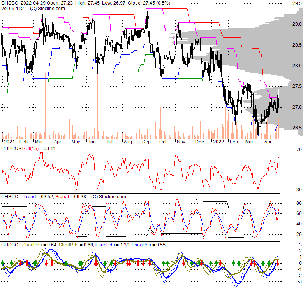The image size is (303, 290).
Task: Click the 29.5 price axis label
Action: click(x=297, y=3)
